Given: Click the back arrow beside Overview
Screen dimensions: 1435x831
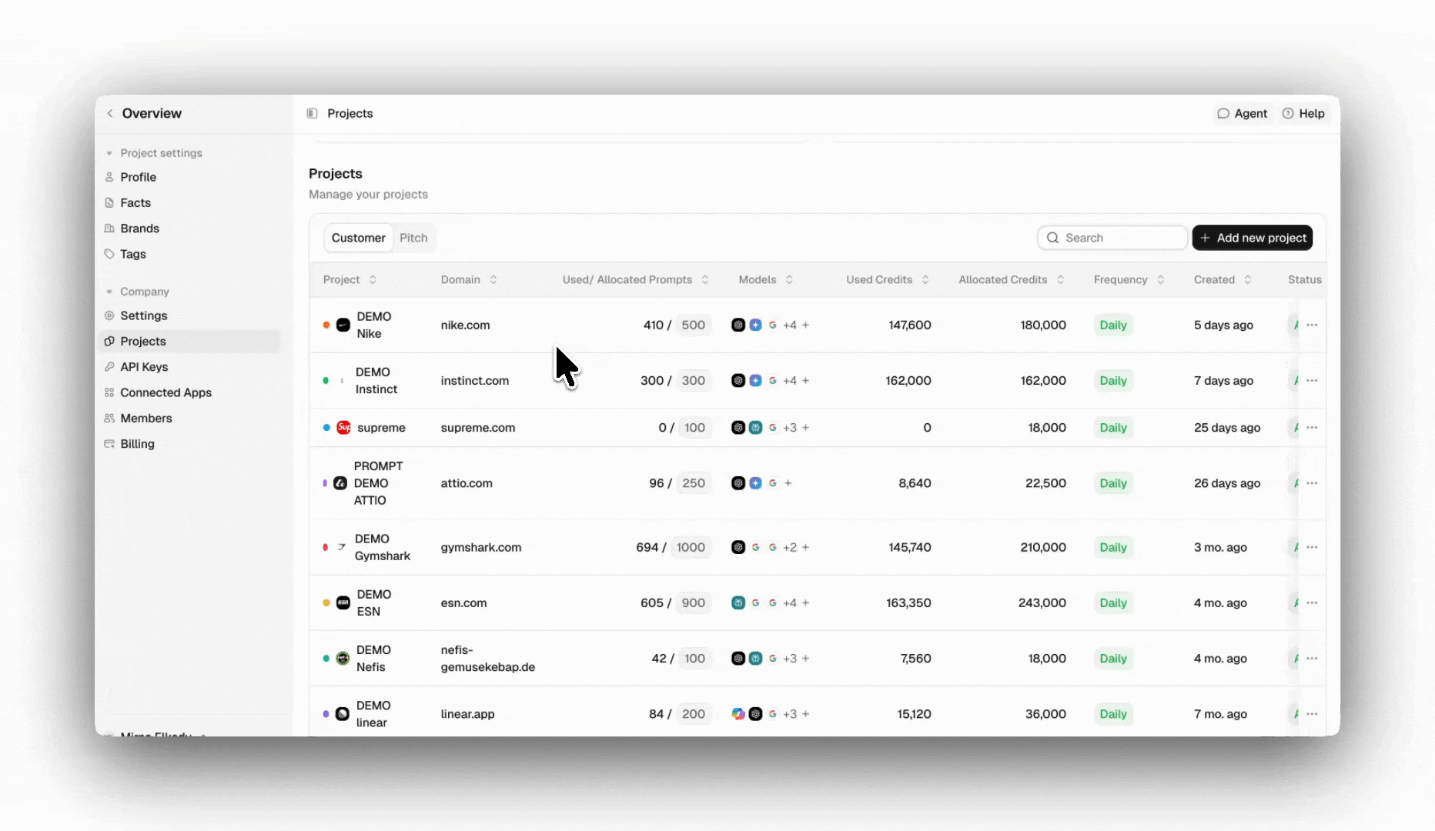Looking at the screenshot, I should [110, 113].
